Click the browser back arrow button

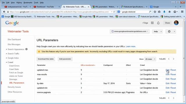[4, 12]
